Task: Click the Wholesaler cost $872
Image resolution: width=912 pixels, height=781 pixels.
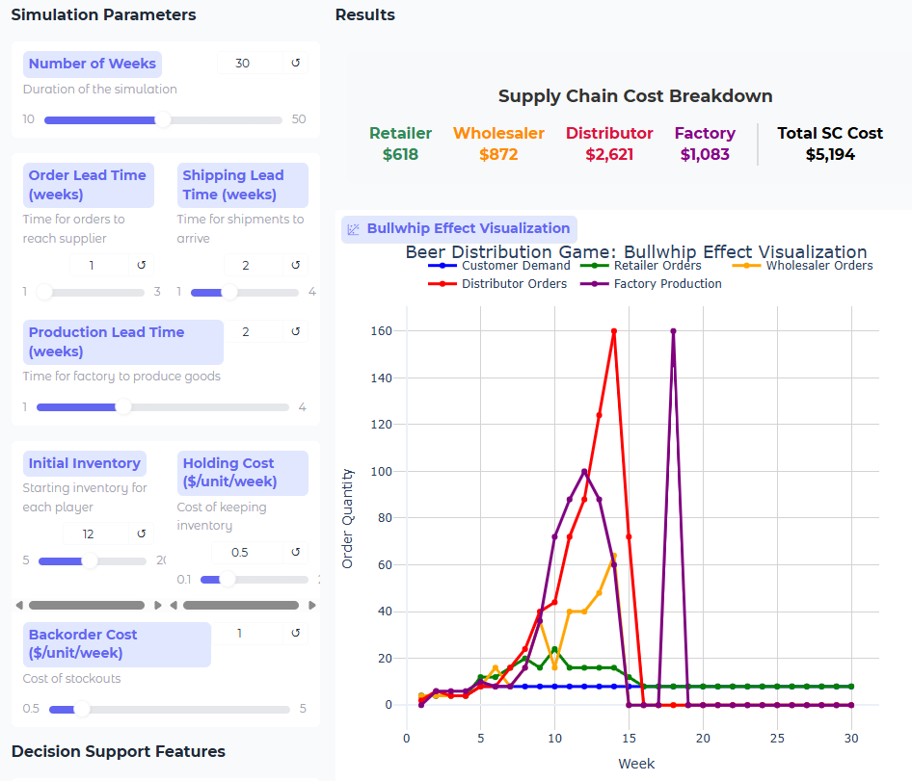Action: coord(498,155)
